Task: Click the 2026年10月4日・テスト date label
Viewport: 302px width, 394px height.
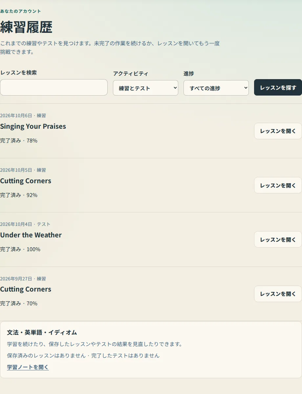Action: pos(25,224)
